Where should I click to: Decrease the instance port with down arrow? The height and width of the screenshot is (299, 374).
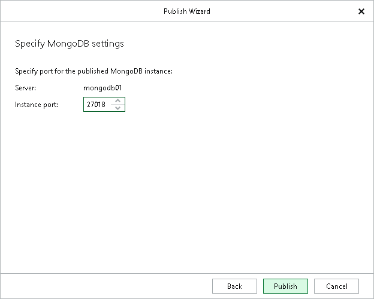pos(117,108)
